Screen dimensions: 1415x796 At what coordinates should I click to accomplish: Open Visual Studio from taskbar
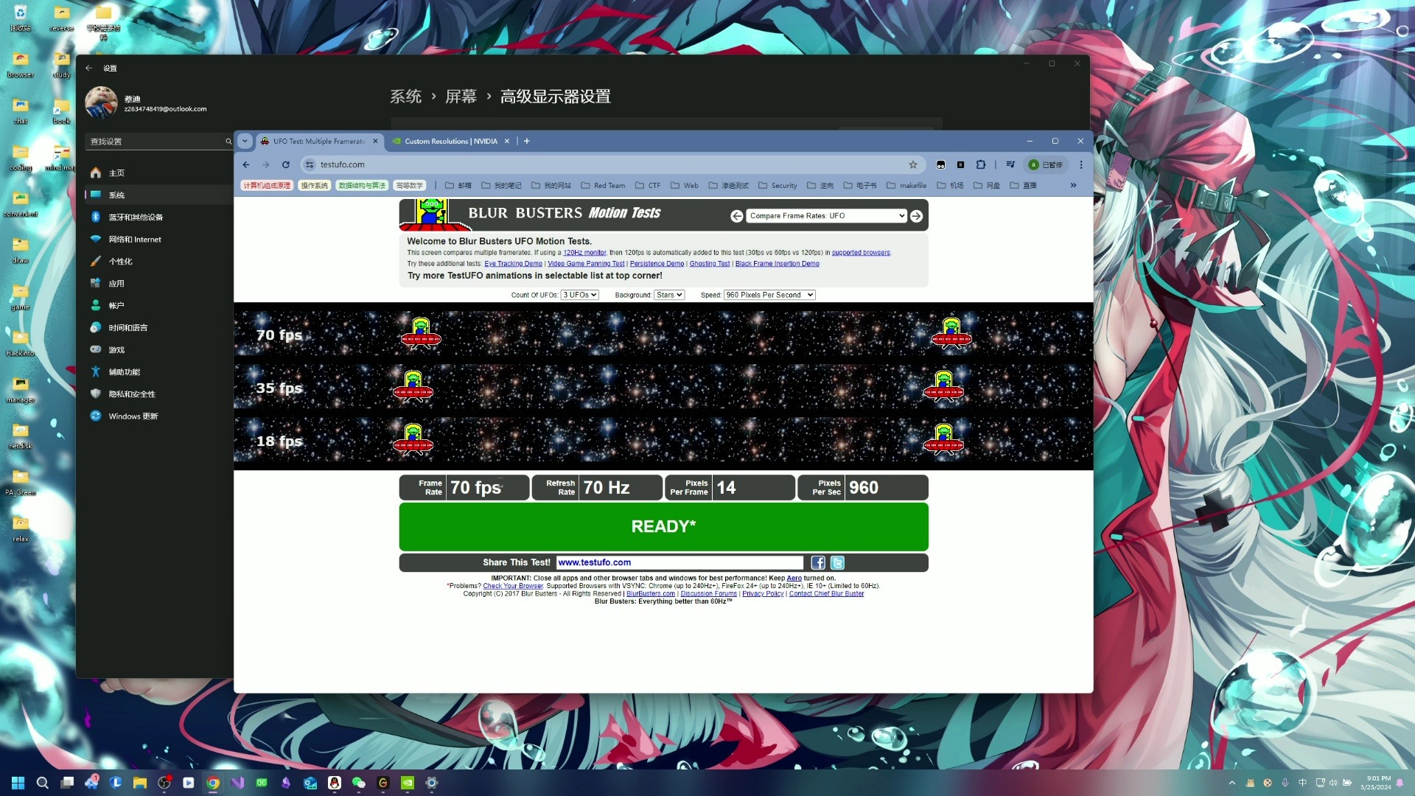pos(237,783)
